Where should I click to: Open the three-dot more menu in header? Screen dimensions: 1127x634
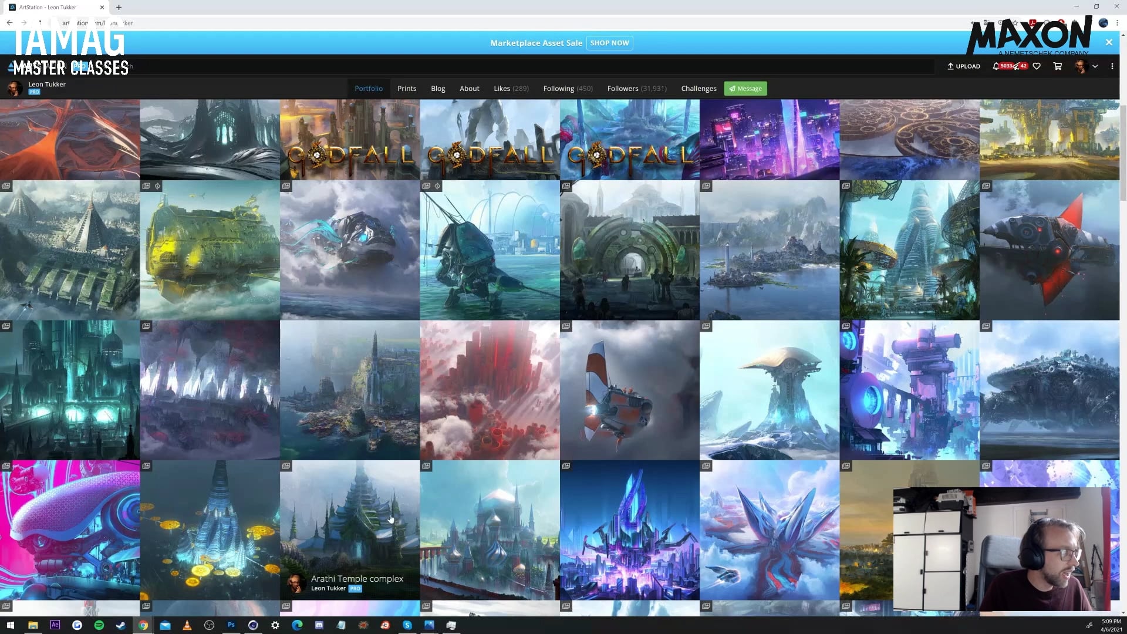[1112, 66]
